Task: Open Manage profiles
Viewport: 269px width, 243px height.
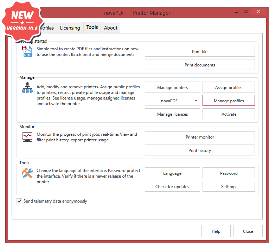Action: (229, 101)
